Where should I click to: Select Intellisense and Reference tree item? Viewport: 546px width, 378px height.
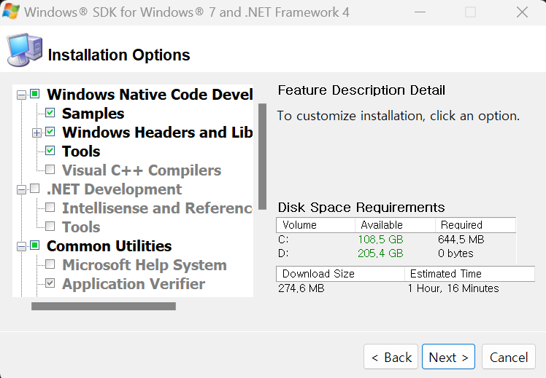(157, 208)
